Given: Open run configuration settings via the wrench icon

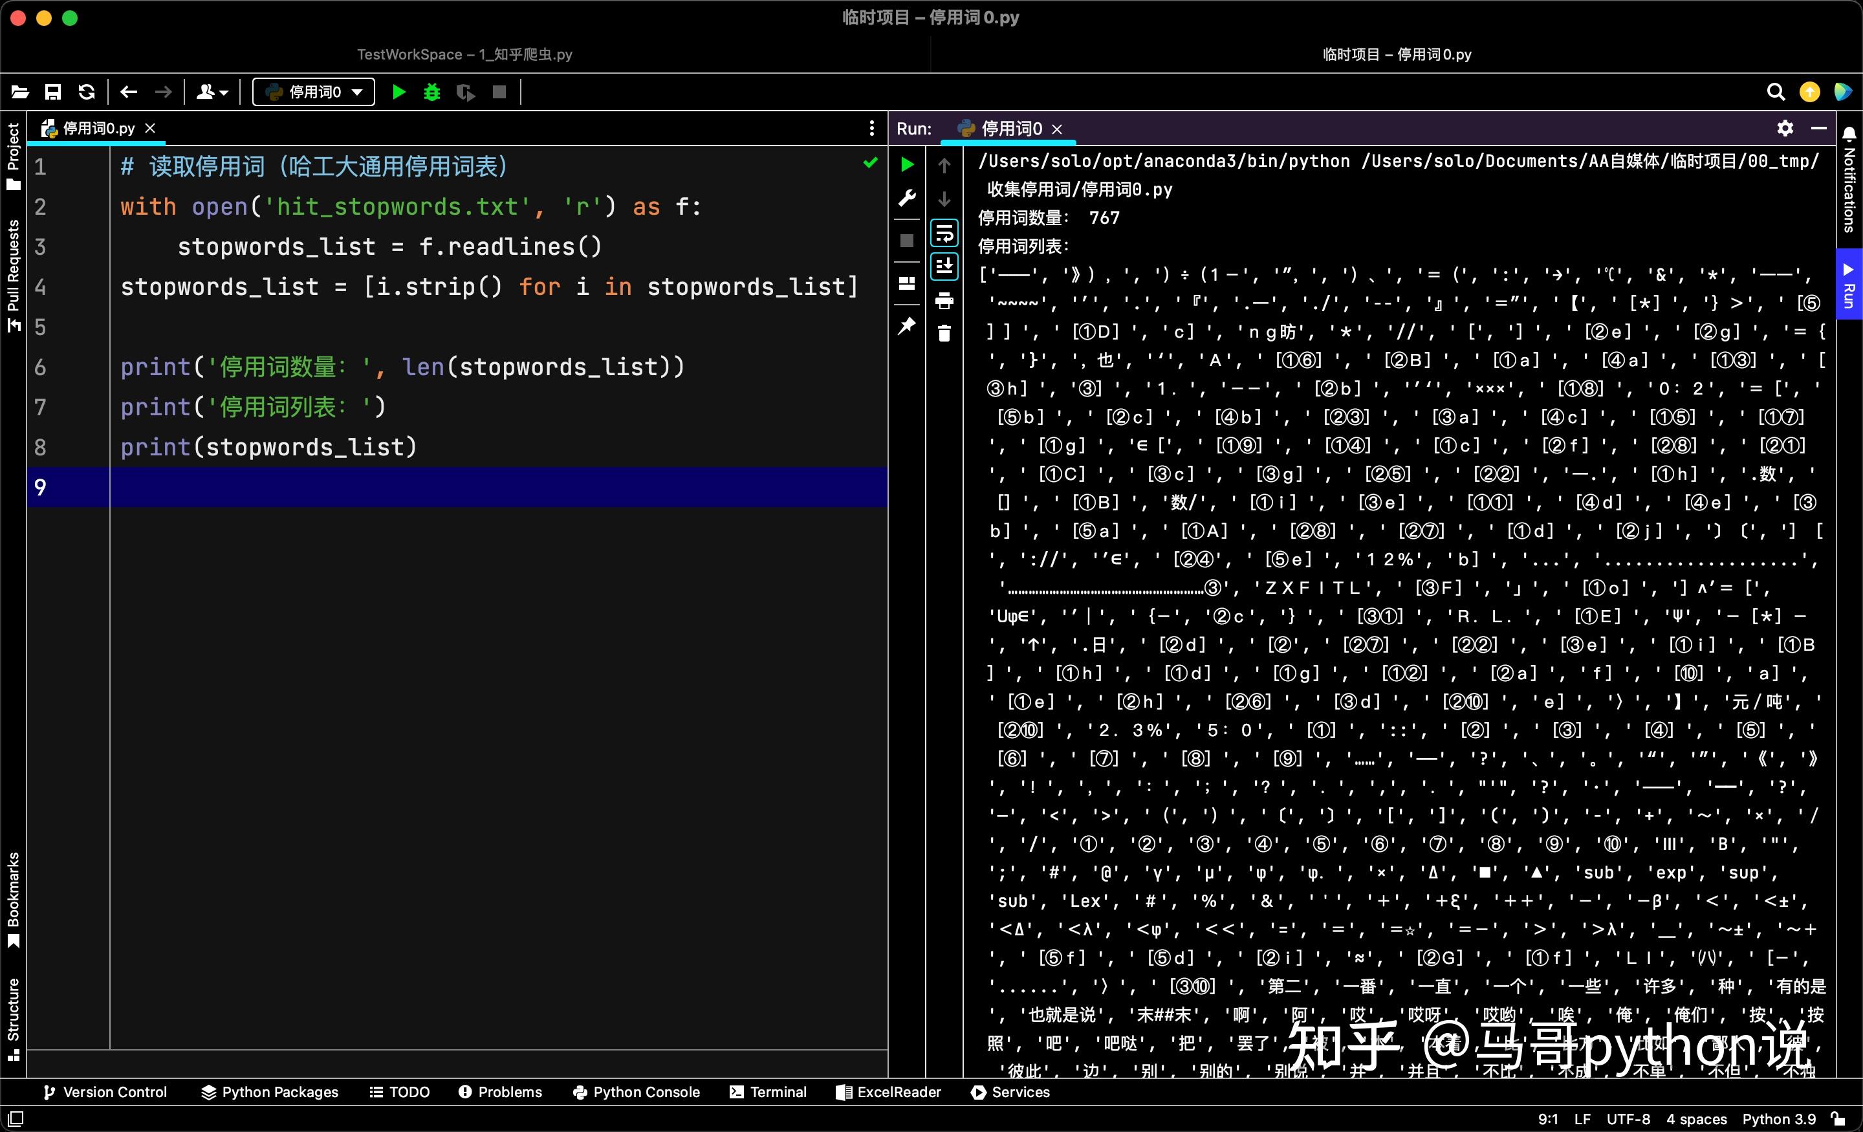Looking at the screenshot, I should pyautogui.click(x=906, y=197).
